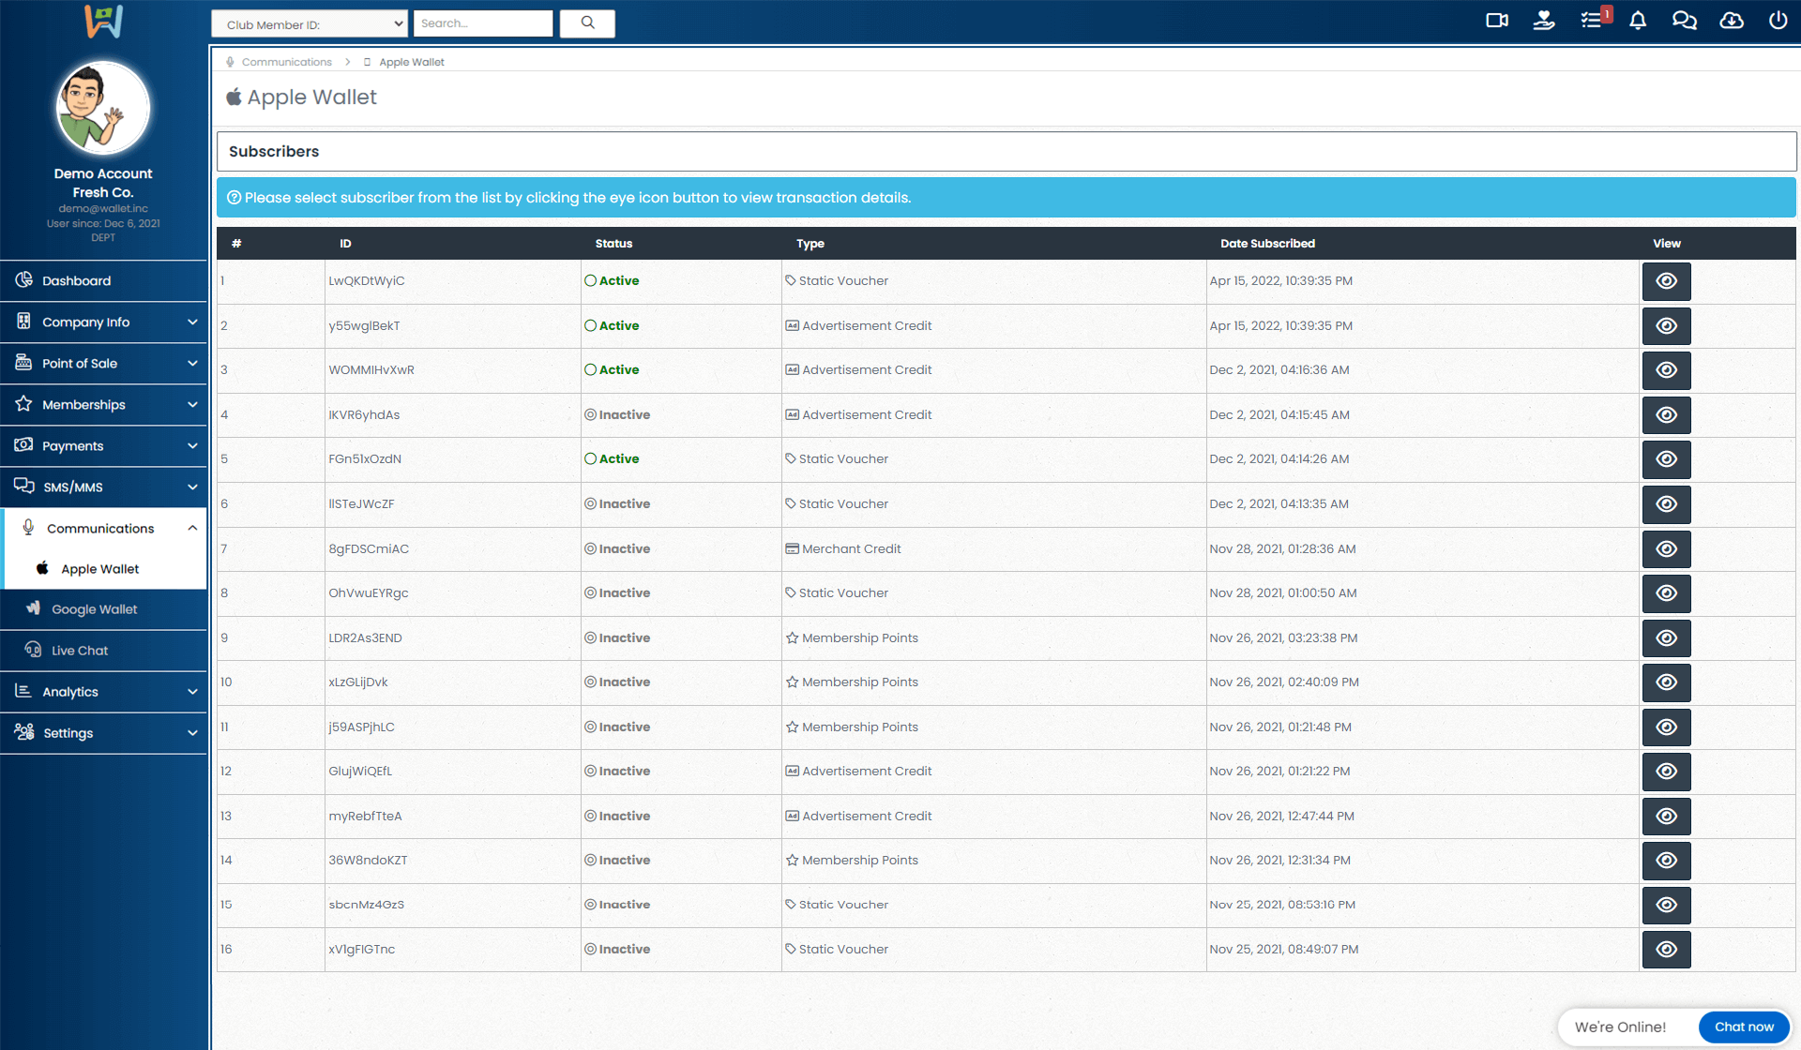
Task: Click eye icon for subscriber 8gFDSCmiAC
Action: 1666,549
